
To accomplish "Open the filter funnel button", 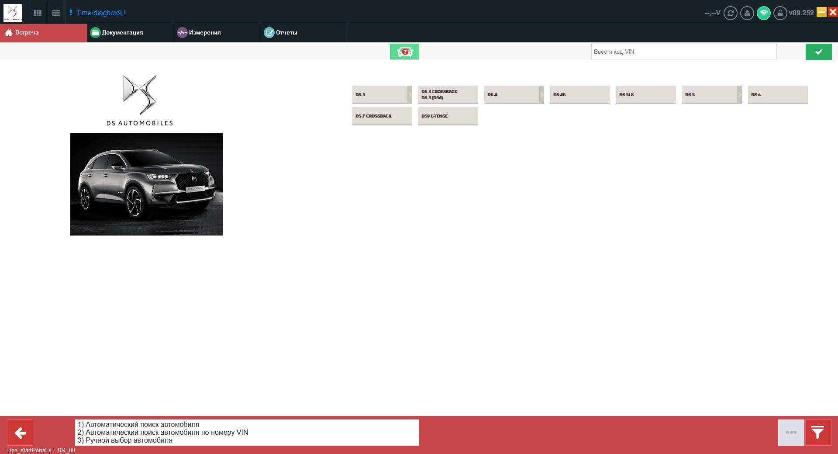I will coord(818,433).
